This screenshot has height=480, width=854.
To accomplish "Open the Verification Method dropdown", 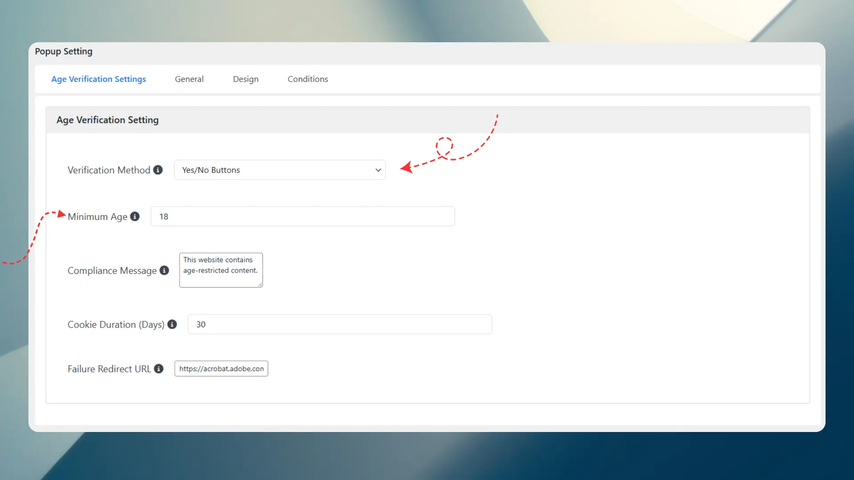I will [279, 170].
